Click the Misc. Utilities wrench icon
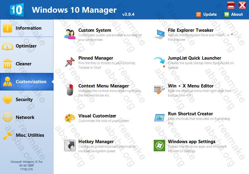249x174 pixels. coord(8,135)
